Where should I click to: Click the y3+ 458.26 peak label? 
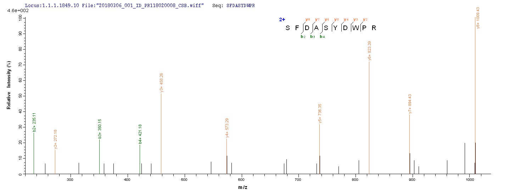pyautogui.click(x=162, y=82)
